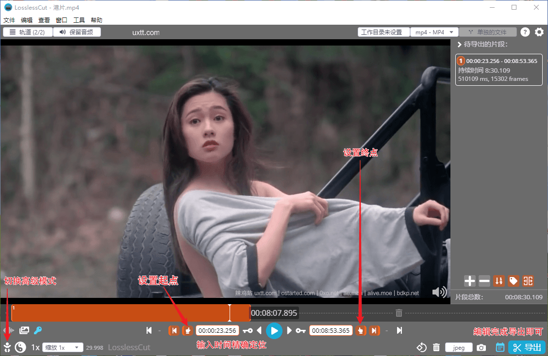Add a new segment with plus icon
This screenshot has height=356, width=548.
pos(469,281)
